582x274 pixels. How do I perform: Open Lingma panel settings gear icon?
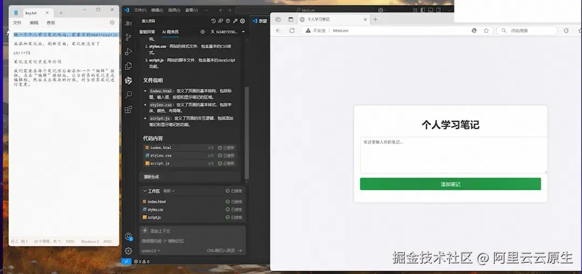click(242, 21)
